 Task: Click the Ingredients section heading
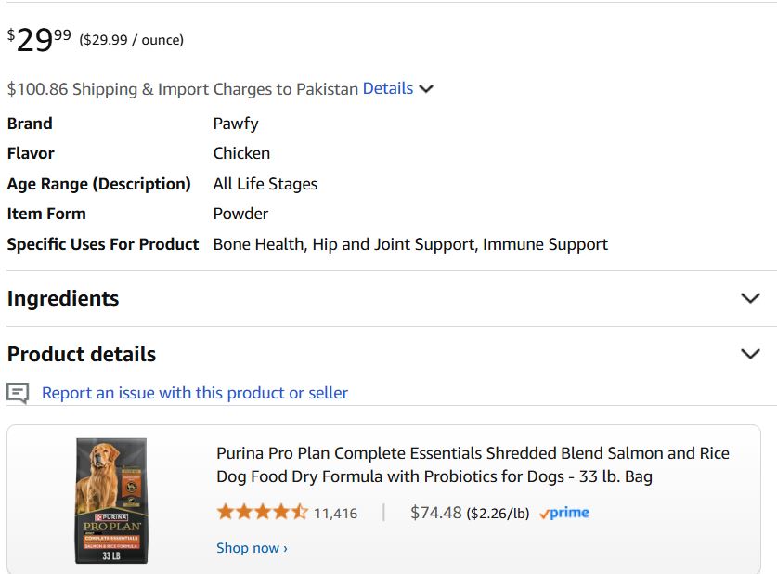click(63, 298)
